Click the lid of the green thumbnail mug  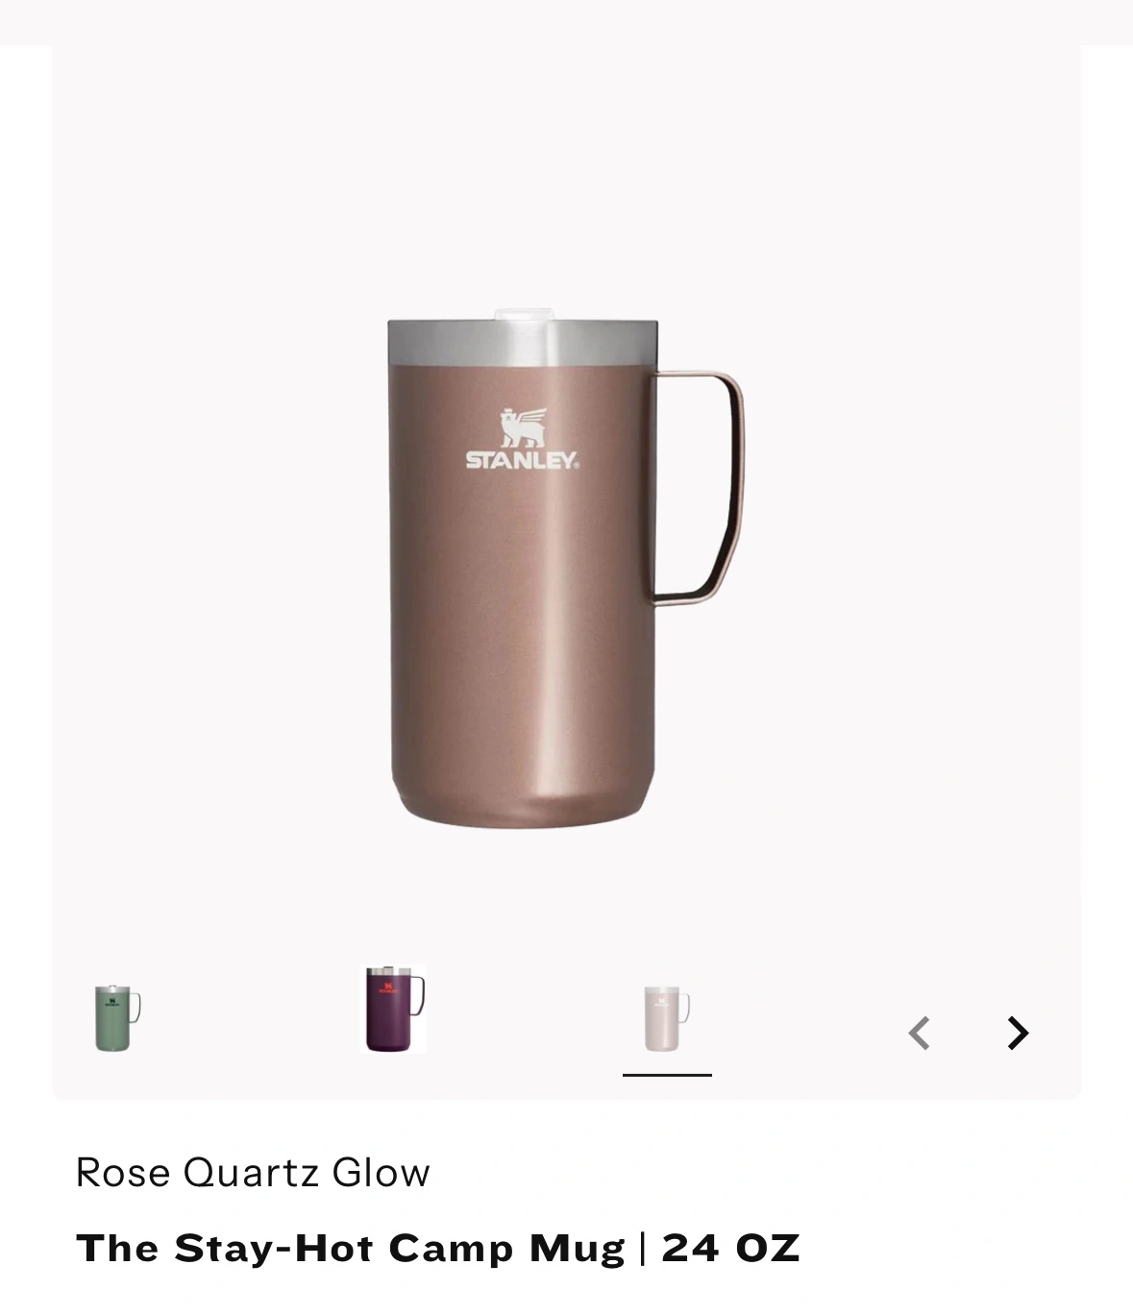112,989
